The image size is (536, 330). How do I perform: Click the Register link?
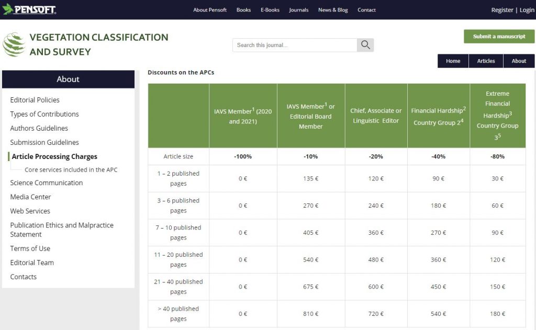(x=502, y=10)
